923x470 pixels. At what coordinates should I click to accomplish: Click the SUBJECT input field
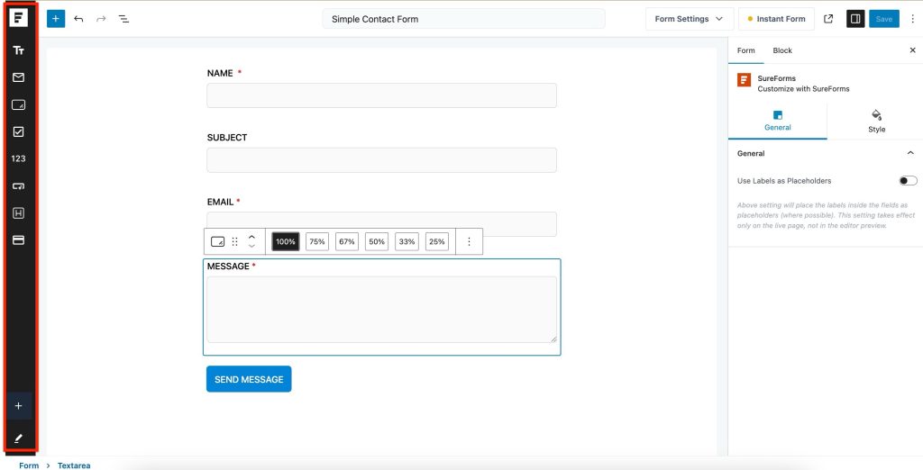[x=381, y=160]
